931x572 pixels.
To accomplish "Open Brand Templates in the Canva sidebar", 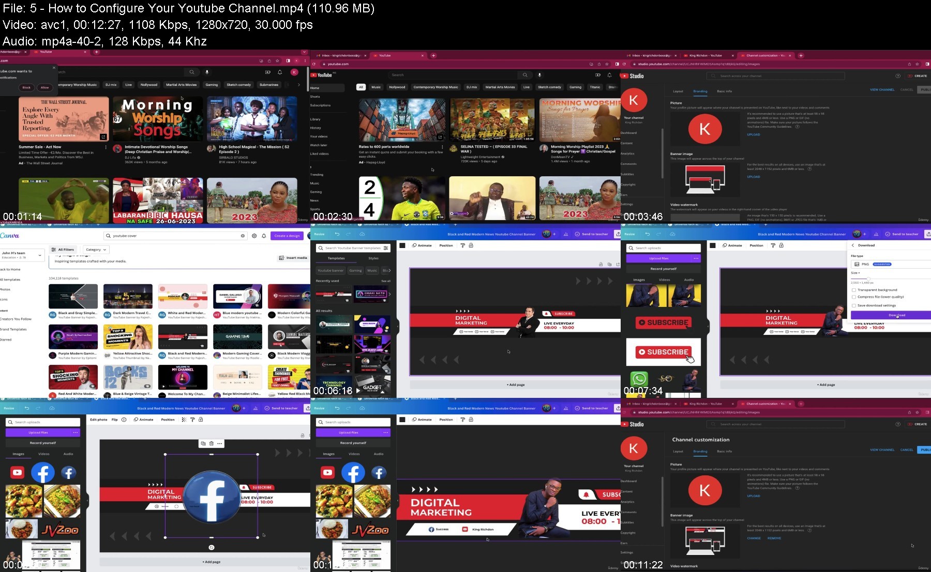I will click(x=13, y=329).
